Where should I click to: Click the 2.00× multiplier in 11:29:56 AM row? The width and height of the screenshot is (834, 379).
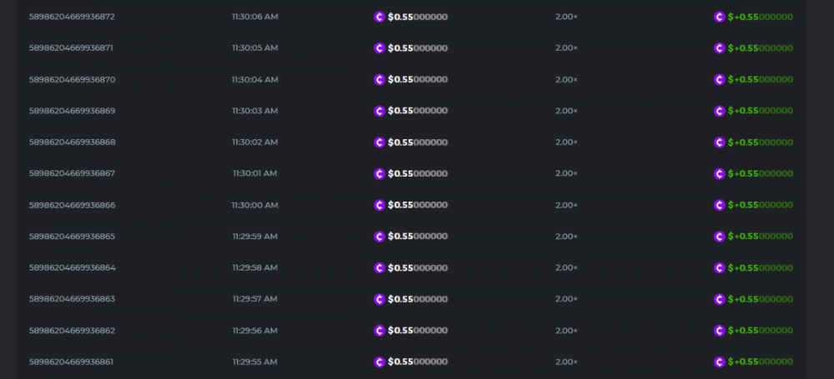(566, 331)
